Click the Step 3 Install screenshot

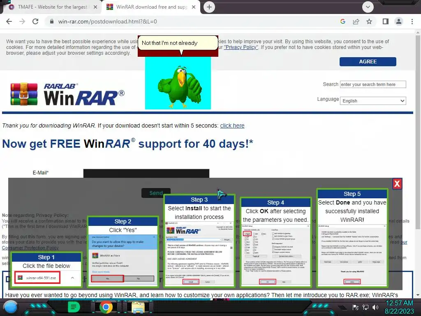199,253
